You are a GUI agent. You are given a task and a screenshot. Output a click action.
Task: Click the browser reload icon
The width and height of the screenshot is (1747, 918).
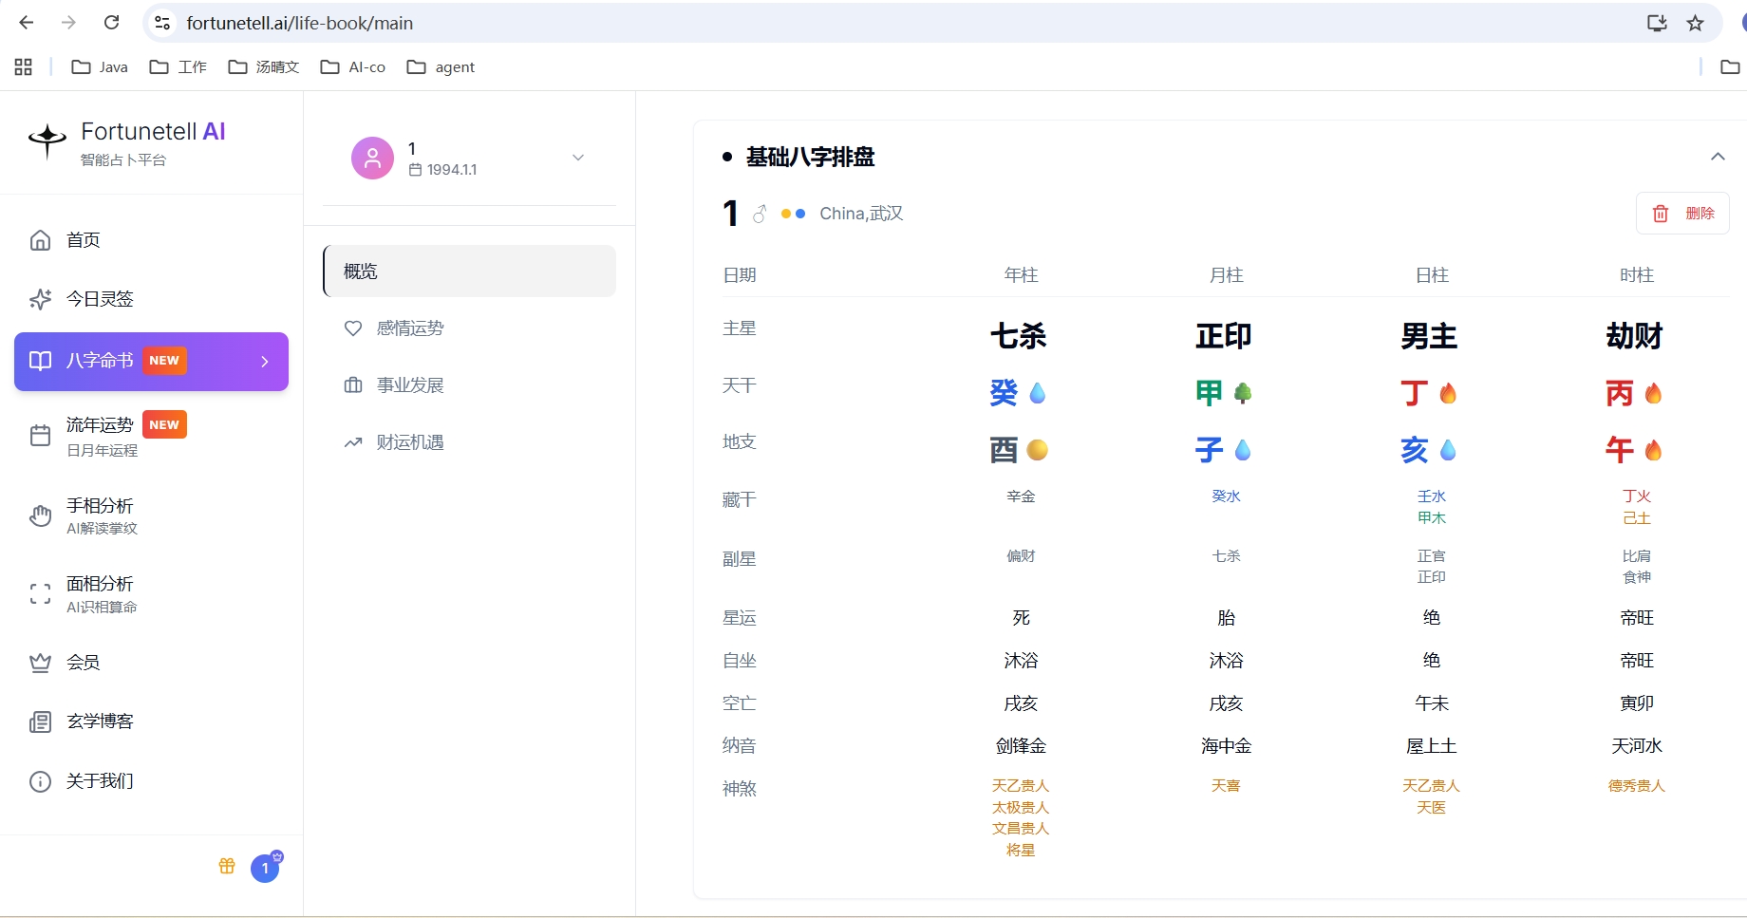111,23
